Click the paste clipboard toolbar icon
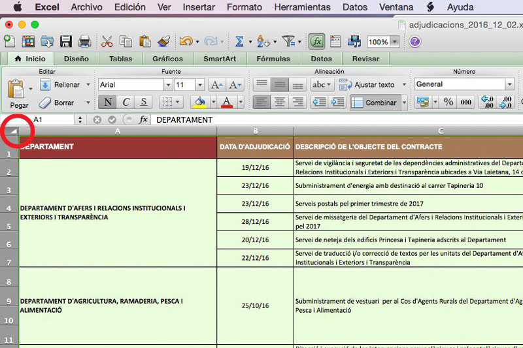The image size is (523, 348). [x=144, y=42]
